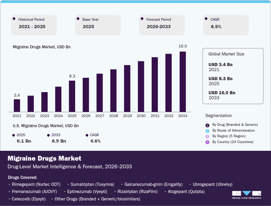Select the Historical Period 2021 - 2025 card
Image resolution: width=271 pixels, height=206 pixels.
click(34, 25)
